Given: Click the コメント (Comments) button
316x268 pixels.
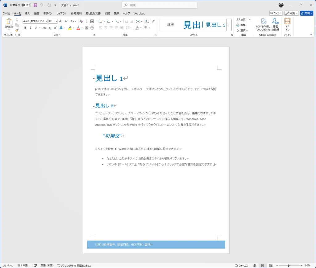Looking at the screenshot, I should pos(276,13).
